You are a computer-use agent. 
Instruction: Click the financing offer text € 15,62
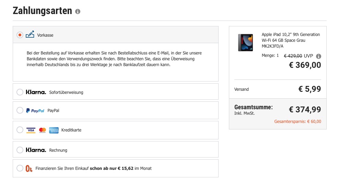126,168
